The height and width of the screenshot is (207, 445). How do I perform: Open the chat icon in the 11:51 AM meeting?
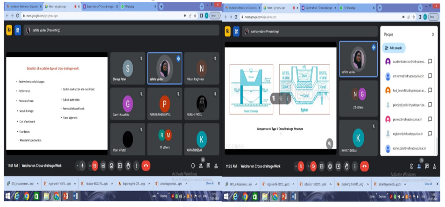click(209, 166)
